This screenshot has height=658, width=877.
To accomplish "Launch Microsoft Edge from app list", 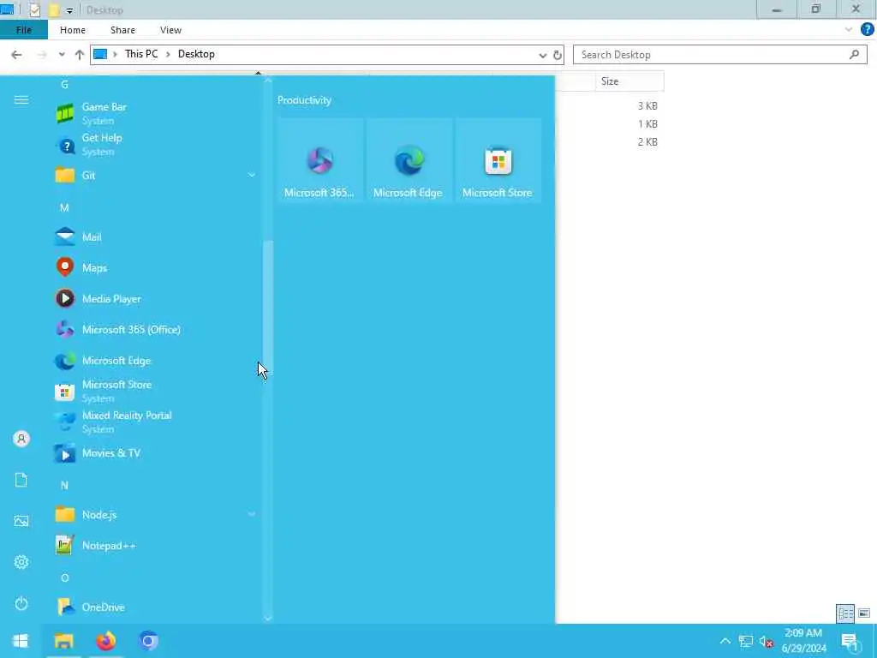I will pos(154,361).
